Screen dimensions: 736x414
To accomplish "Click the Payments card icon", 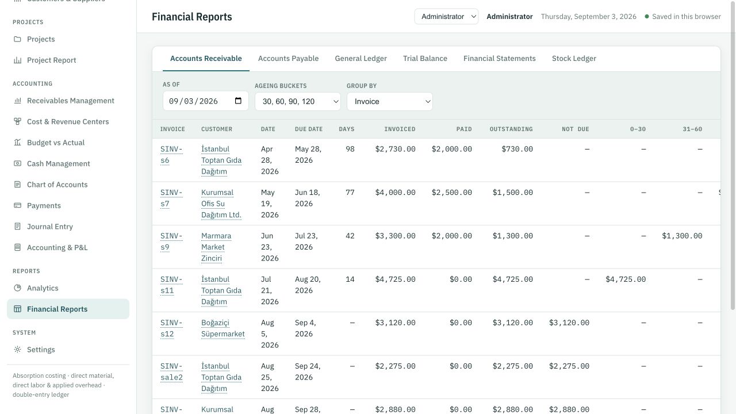I will point(17,205).
